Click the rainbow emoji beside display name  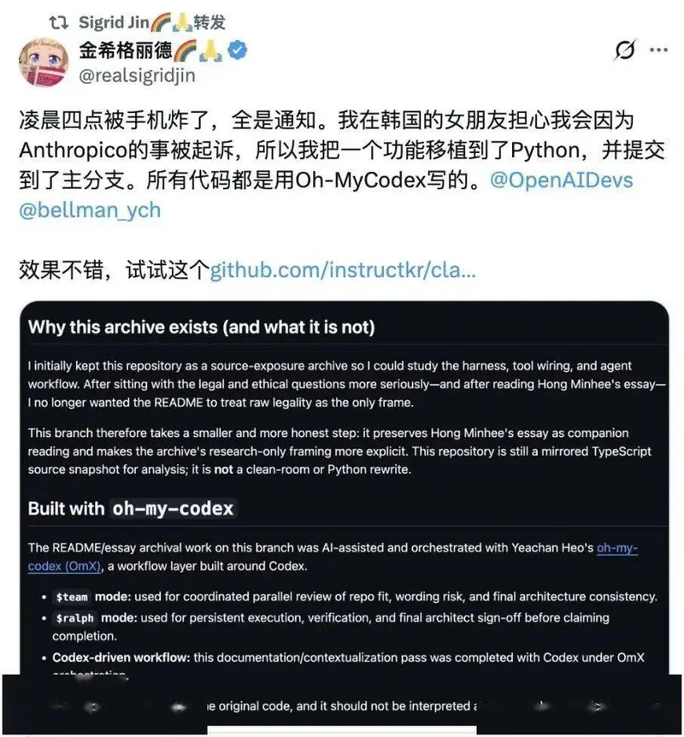(x=186, y=50)
